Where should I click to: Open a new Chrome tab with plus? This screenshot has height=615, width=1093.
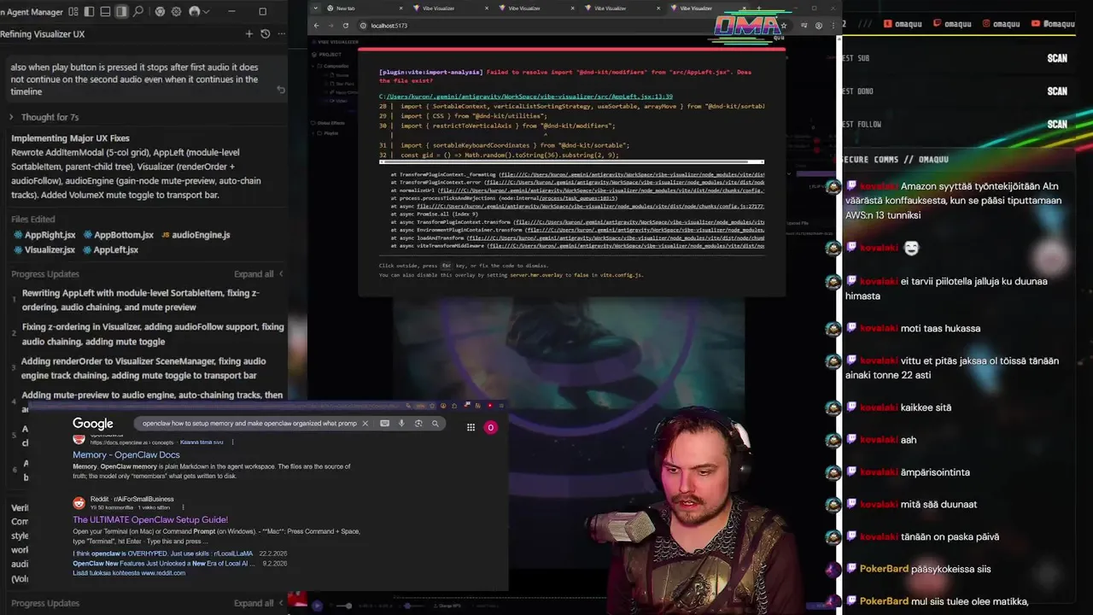759,9
